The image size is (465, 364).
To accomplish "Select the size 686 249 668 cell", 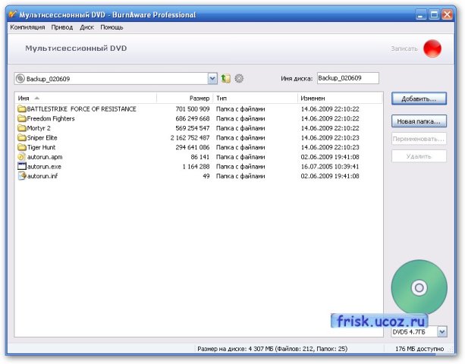I will [x=193, y=118].
